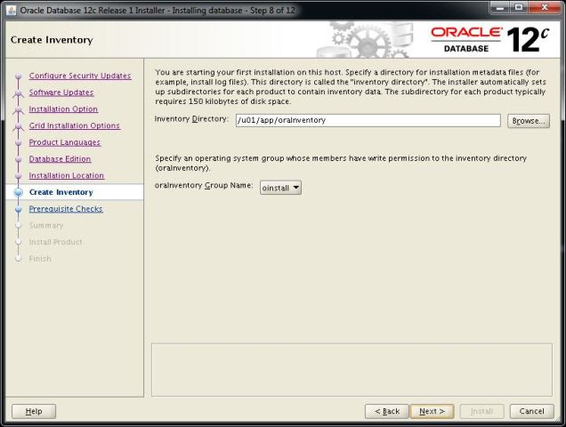Go to Prerequisite Checks step

click(66, 209)
